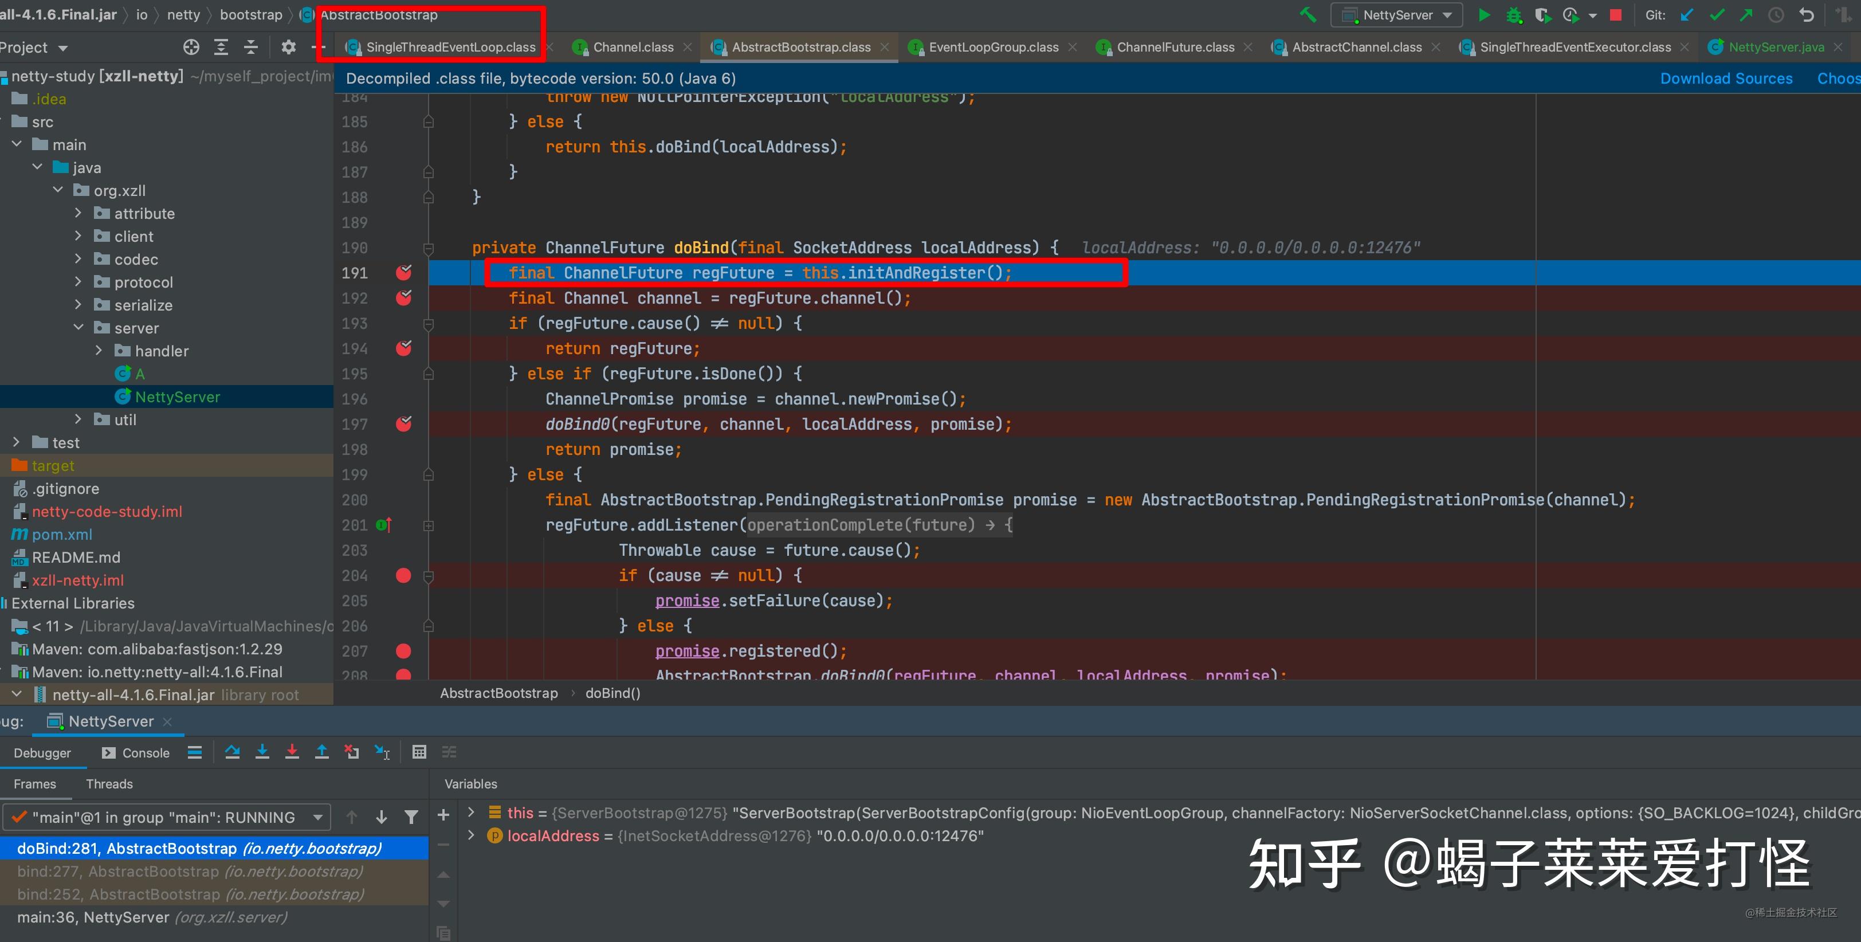The width and height of the screenshot is (1861, 942).
Task: Stop the NettyServer process
Action: click(1616, 14)
